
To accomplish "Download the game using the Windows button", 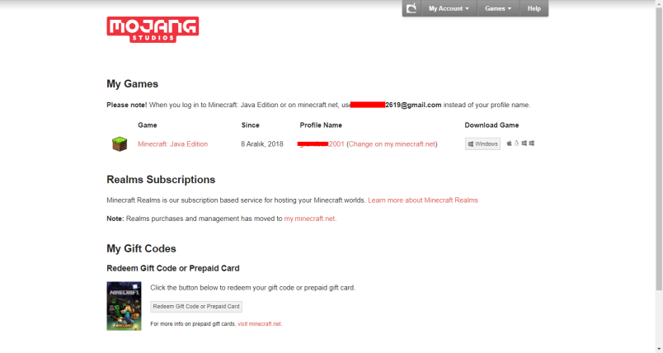I will (x=482, y=144).
